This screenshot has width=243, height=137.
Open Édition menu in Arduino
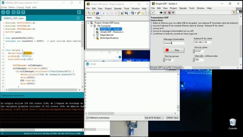tap(12, 7)
